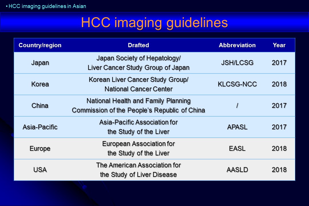The height and width of the screenshot is (206, 309).
Task: Click the 'Asia-Pacific' region cell
Action: click(x=40, y=127)
